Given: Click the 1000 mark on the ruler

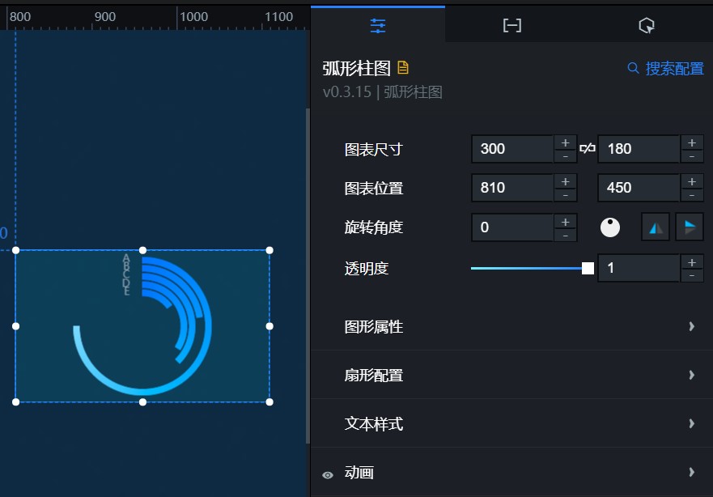Looking at the screenshot, I should point(193,17).
